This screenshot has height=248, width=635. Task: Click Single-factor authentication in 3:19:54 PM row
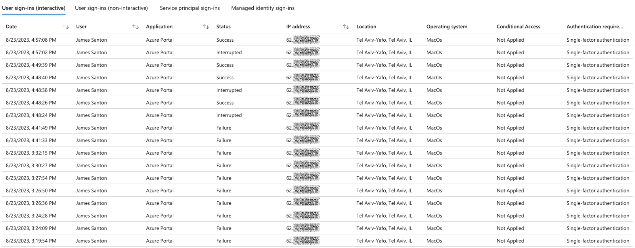tap(598, 241)
